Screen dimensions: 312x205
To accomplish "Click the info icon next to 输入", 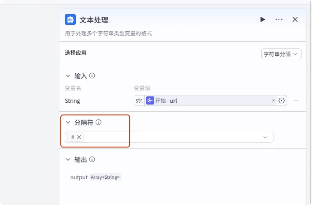I will point(92,76).
